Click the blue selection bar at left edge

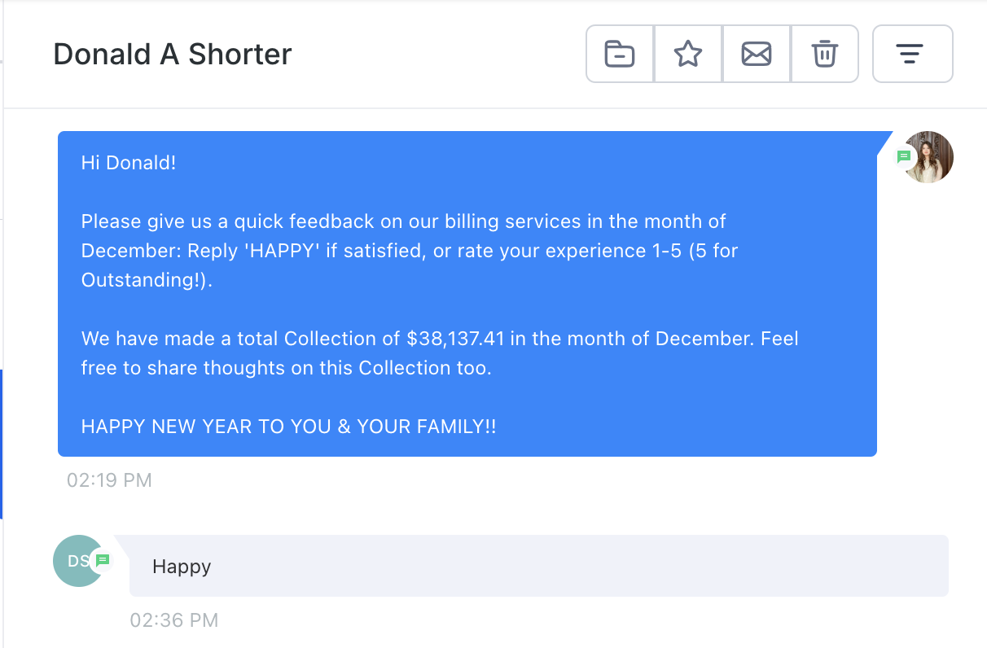point(2,444)
